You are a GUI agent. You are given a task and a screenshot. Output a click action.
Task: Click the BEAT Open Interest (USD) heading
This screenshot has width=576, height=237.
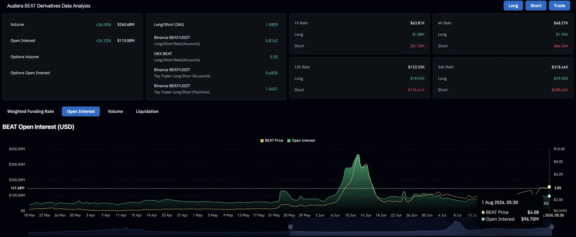point(38,127)
